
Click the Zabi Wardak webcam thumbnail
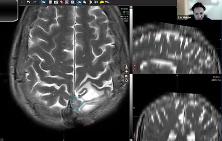click(x=199, y=10)
